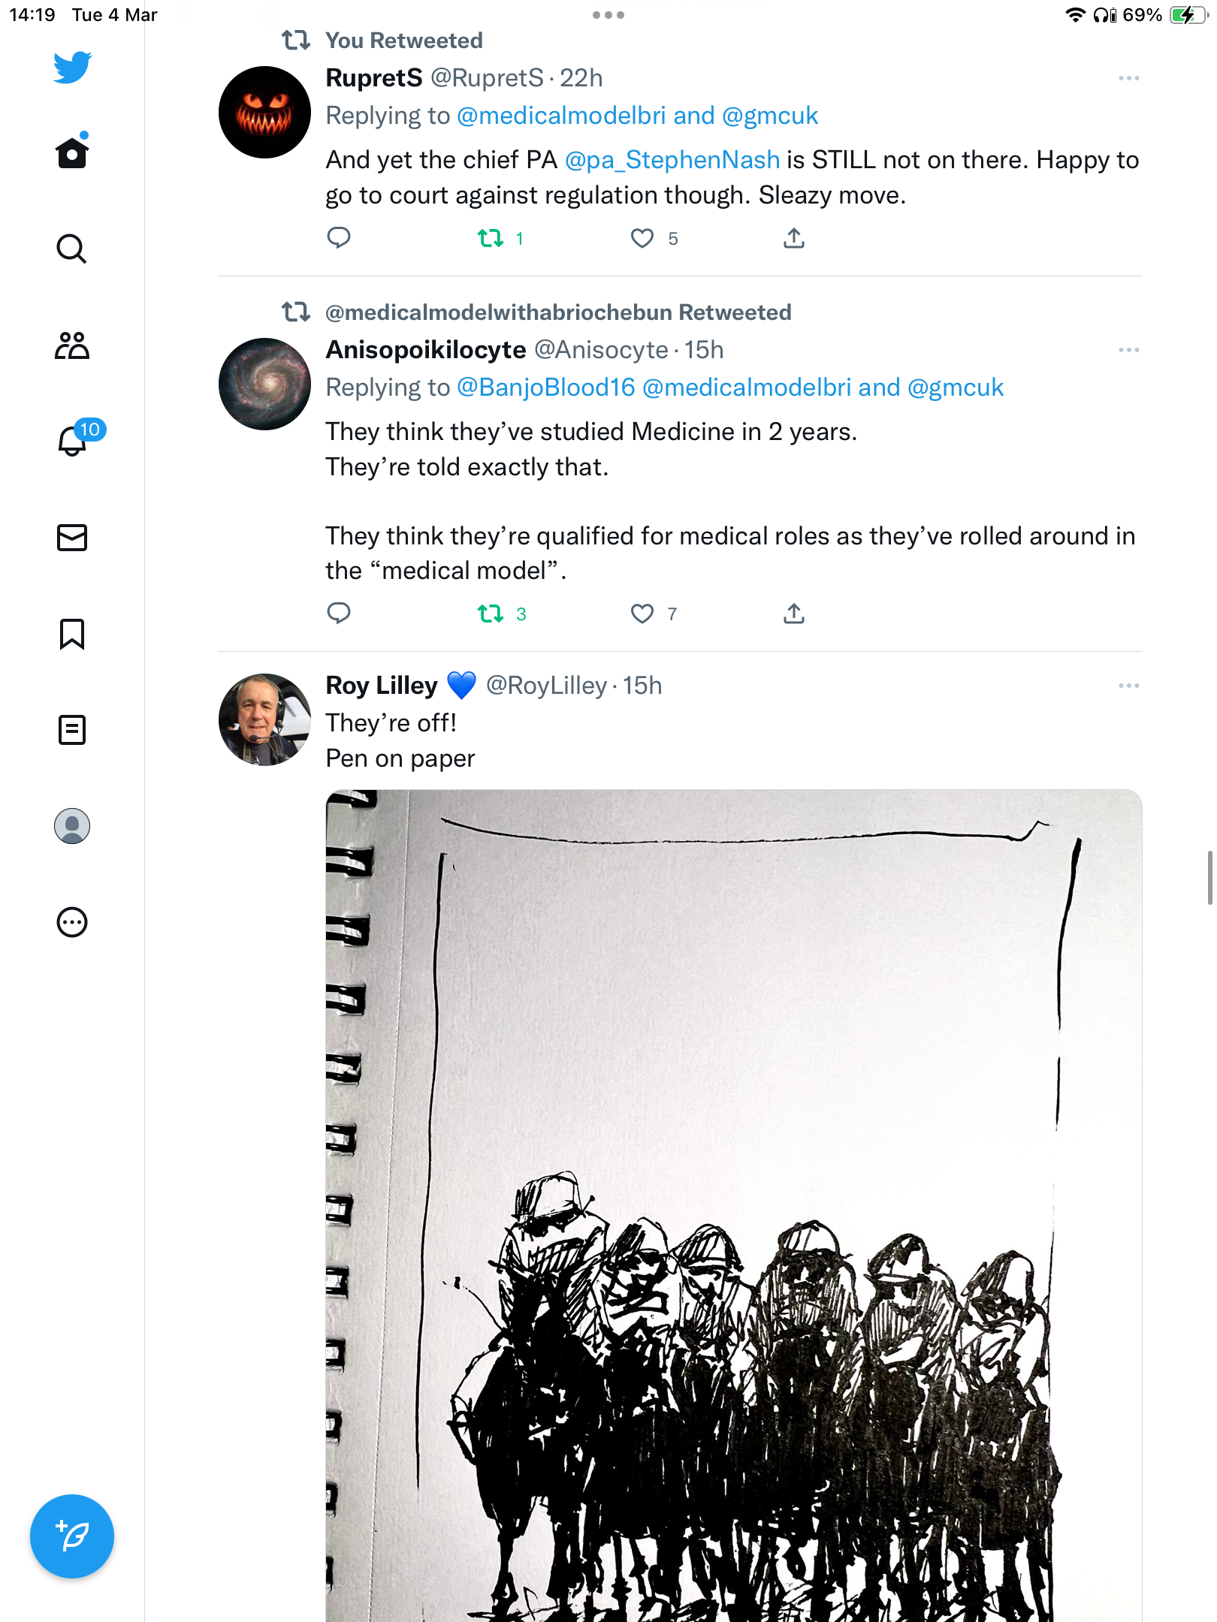The height and width of the screenshot is (1622, 1217).
Task: Open the Lists icon in sidebar
Action: (72, 730)
